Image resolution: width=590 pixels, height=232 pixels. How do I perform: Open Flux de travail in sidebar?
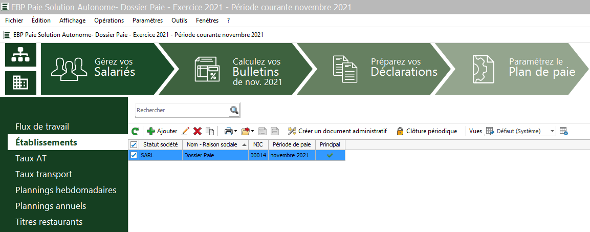(42, 126)
